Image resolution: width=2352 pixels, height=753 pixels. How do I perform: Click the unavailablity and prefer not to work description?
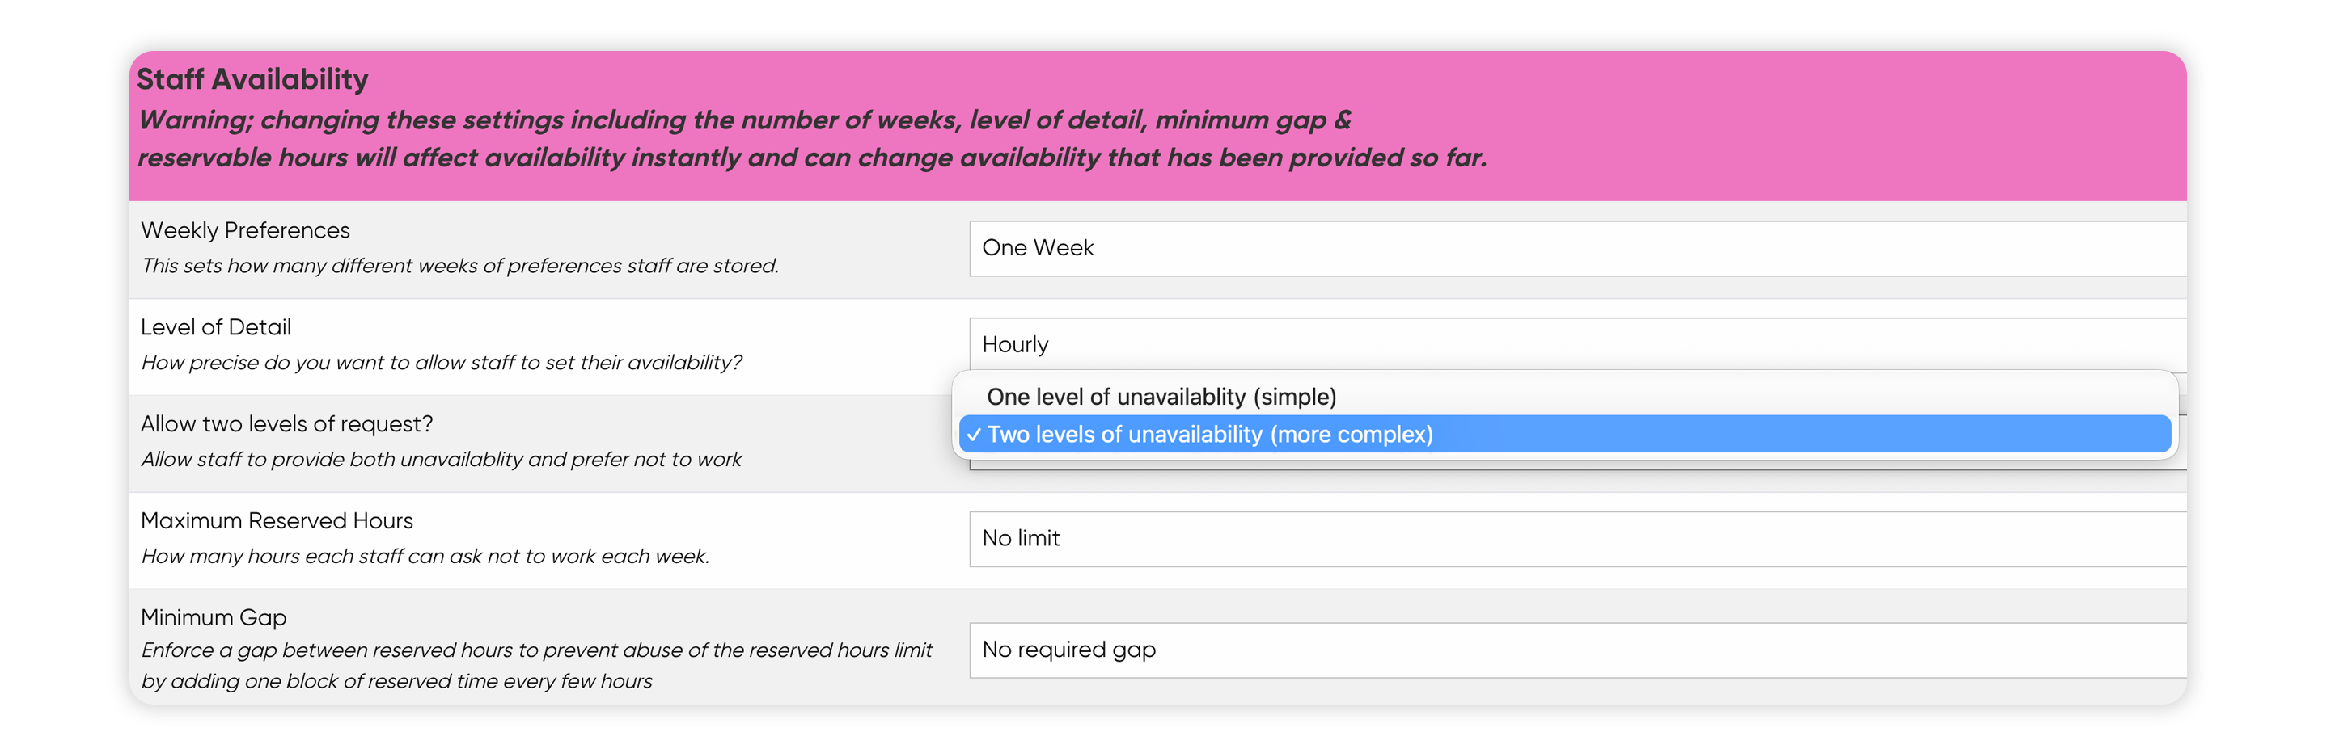(x=441, y=460)
